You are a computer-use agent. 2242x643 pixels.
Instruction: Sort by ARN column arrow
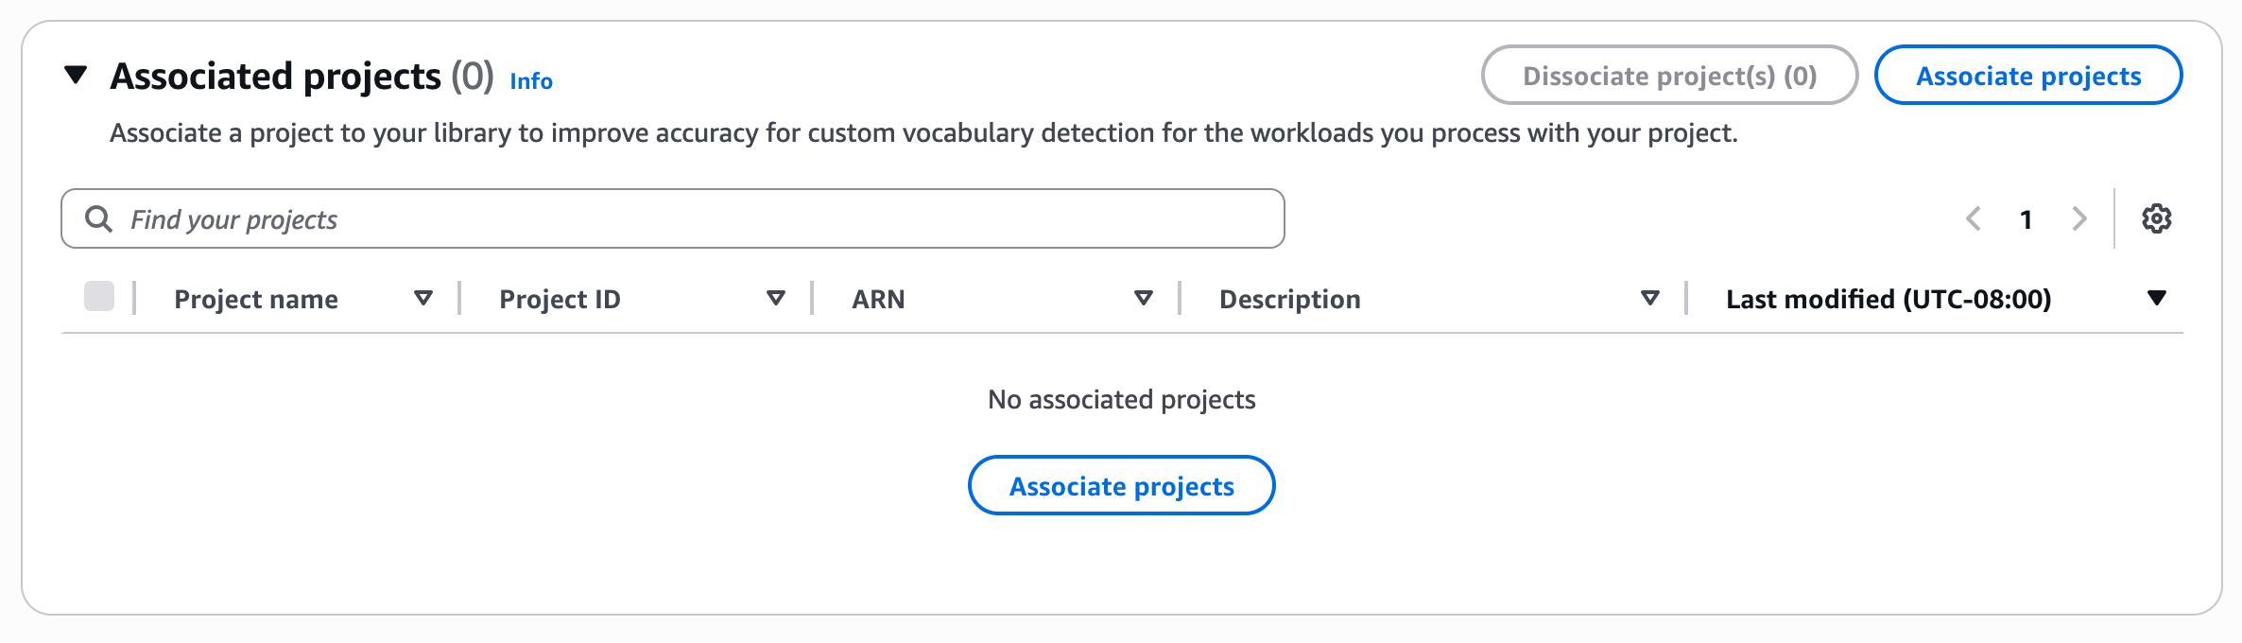(1144, 299)
